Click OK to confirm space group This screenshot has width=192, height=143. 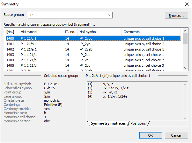150,135
